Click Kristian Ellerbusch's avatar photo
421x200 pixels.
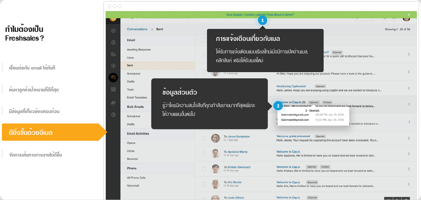pyautogui.click(x=216, y=169)
